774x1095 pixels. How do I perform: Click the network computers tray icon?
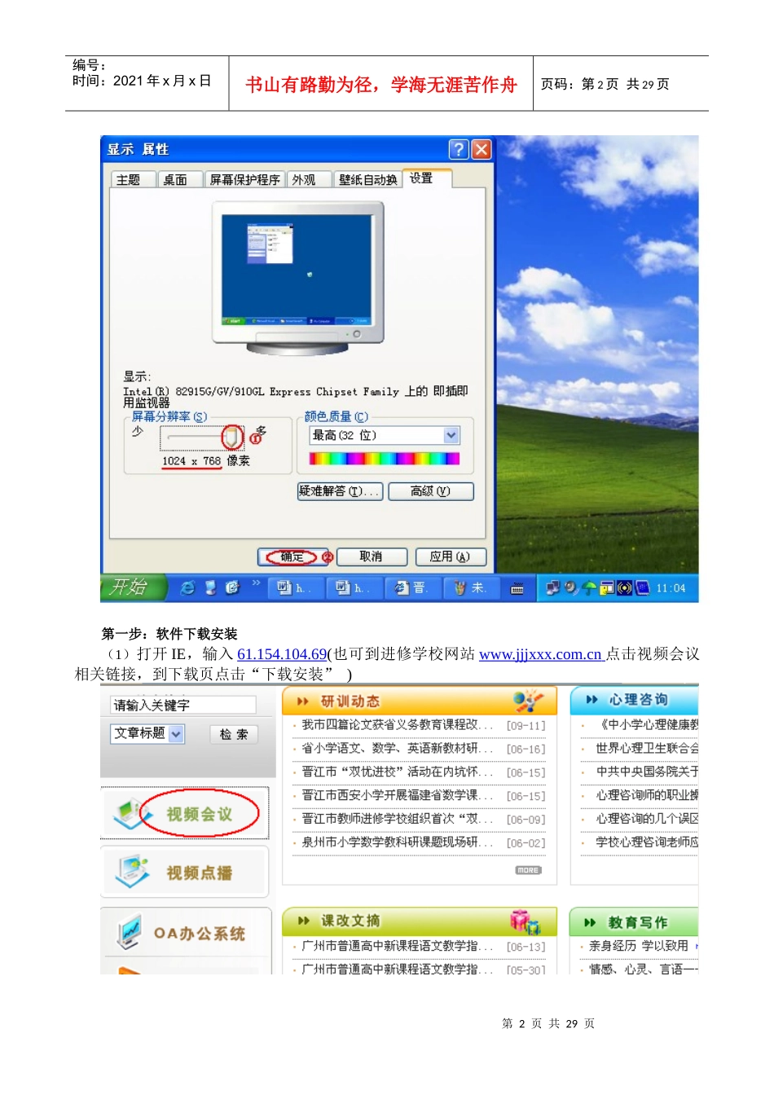point(553,587)
